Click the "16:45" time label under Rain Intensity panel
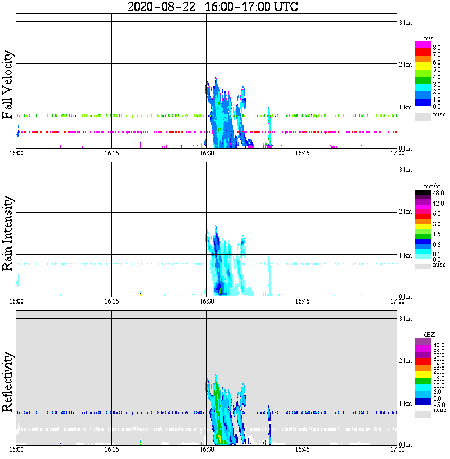 pyautogui.click(x=302, y=301)
